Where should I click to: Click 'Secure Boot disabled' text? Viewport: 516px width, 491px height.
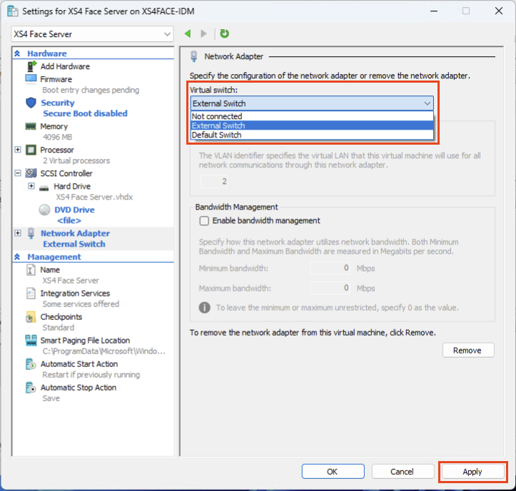[85, 113]
